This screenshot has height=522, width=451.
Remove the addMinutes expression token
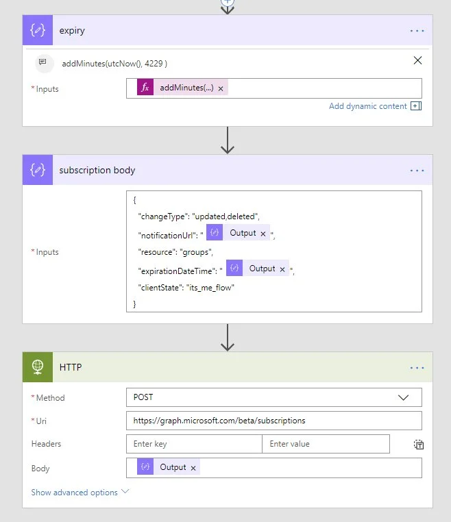point(221,89)
